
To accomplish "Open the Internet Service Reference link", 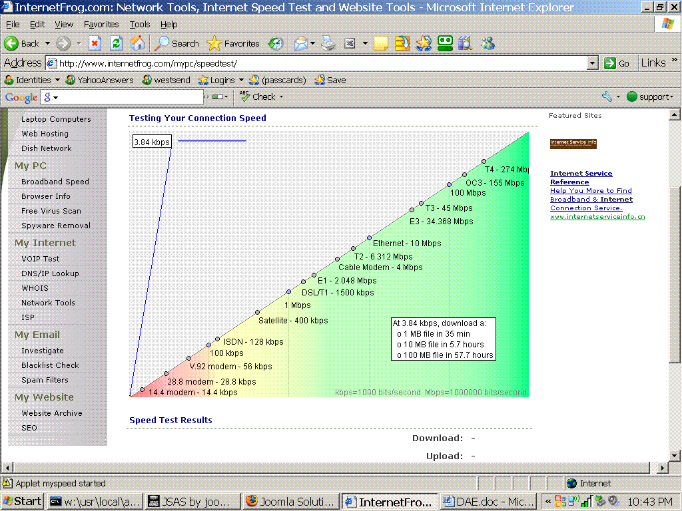I will point(581,178).
